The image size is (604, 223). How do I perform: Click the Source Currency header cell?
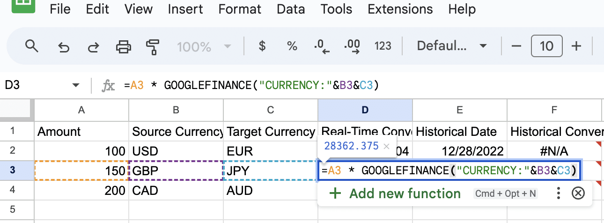click(176, 131)
